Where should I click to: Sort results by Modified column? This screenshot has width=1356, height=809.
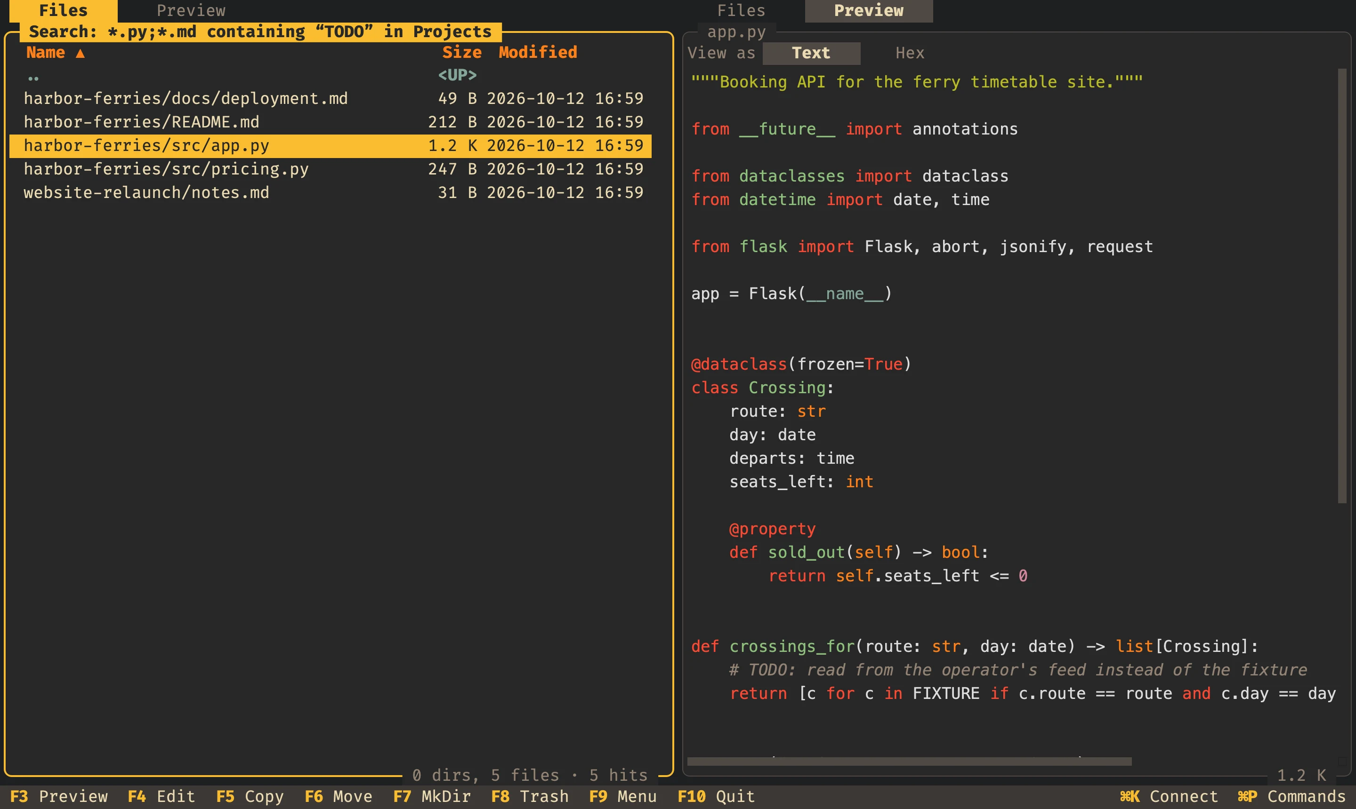(538, 52)
